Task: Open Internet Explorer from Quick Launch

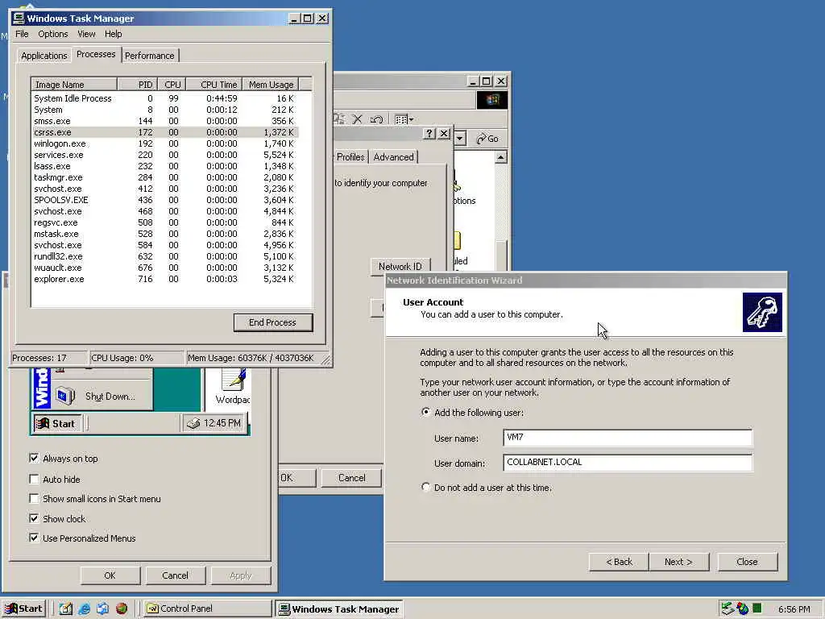Action: point(84,609)
